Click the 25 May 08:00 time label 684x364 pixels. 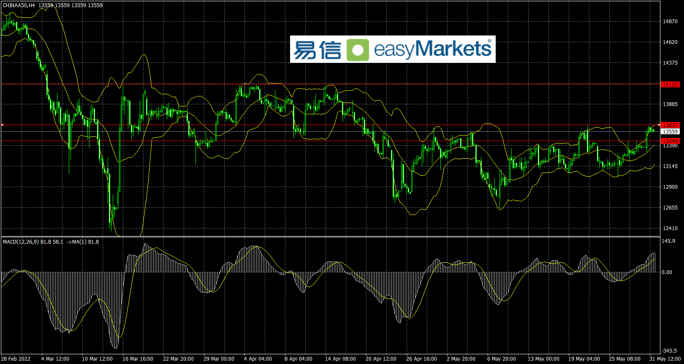pyautogui.click(x=624, y=359)
